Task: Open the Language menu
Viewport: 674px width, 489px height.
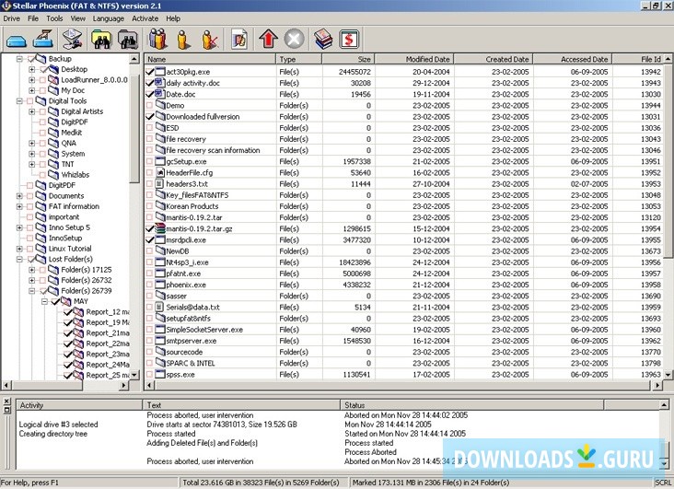Action: pos(109,17)
